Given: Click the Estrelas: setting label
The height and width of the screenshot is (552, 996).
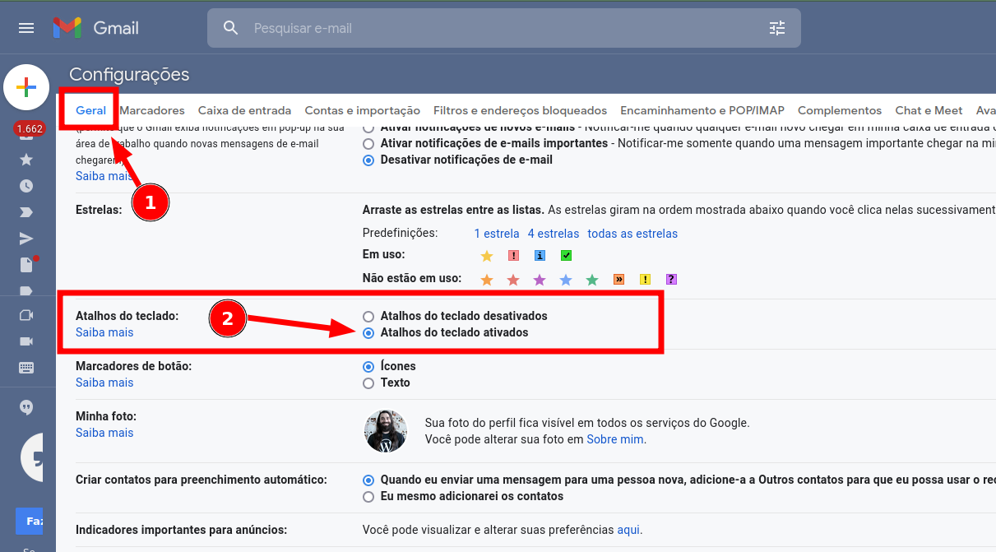Looking at the screenshot, I should click(x=99, y=210).
